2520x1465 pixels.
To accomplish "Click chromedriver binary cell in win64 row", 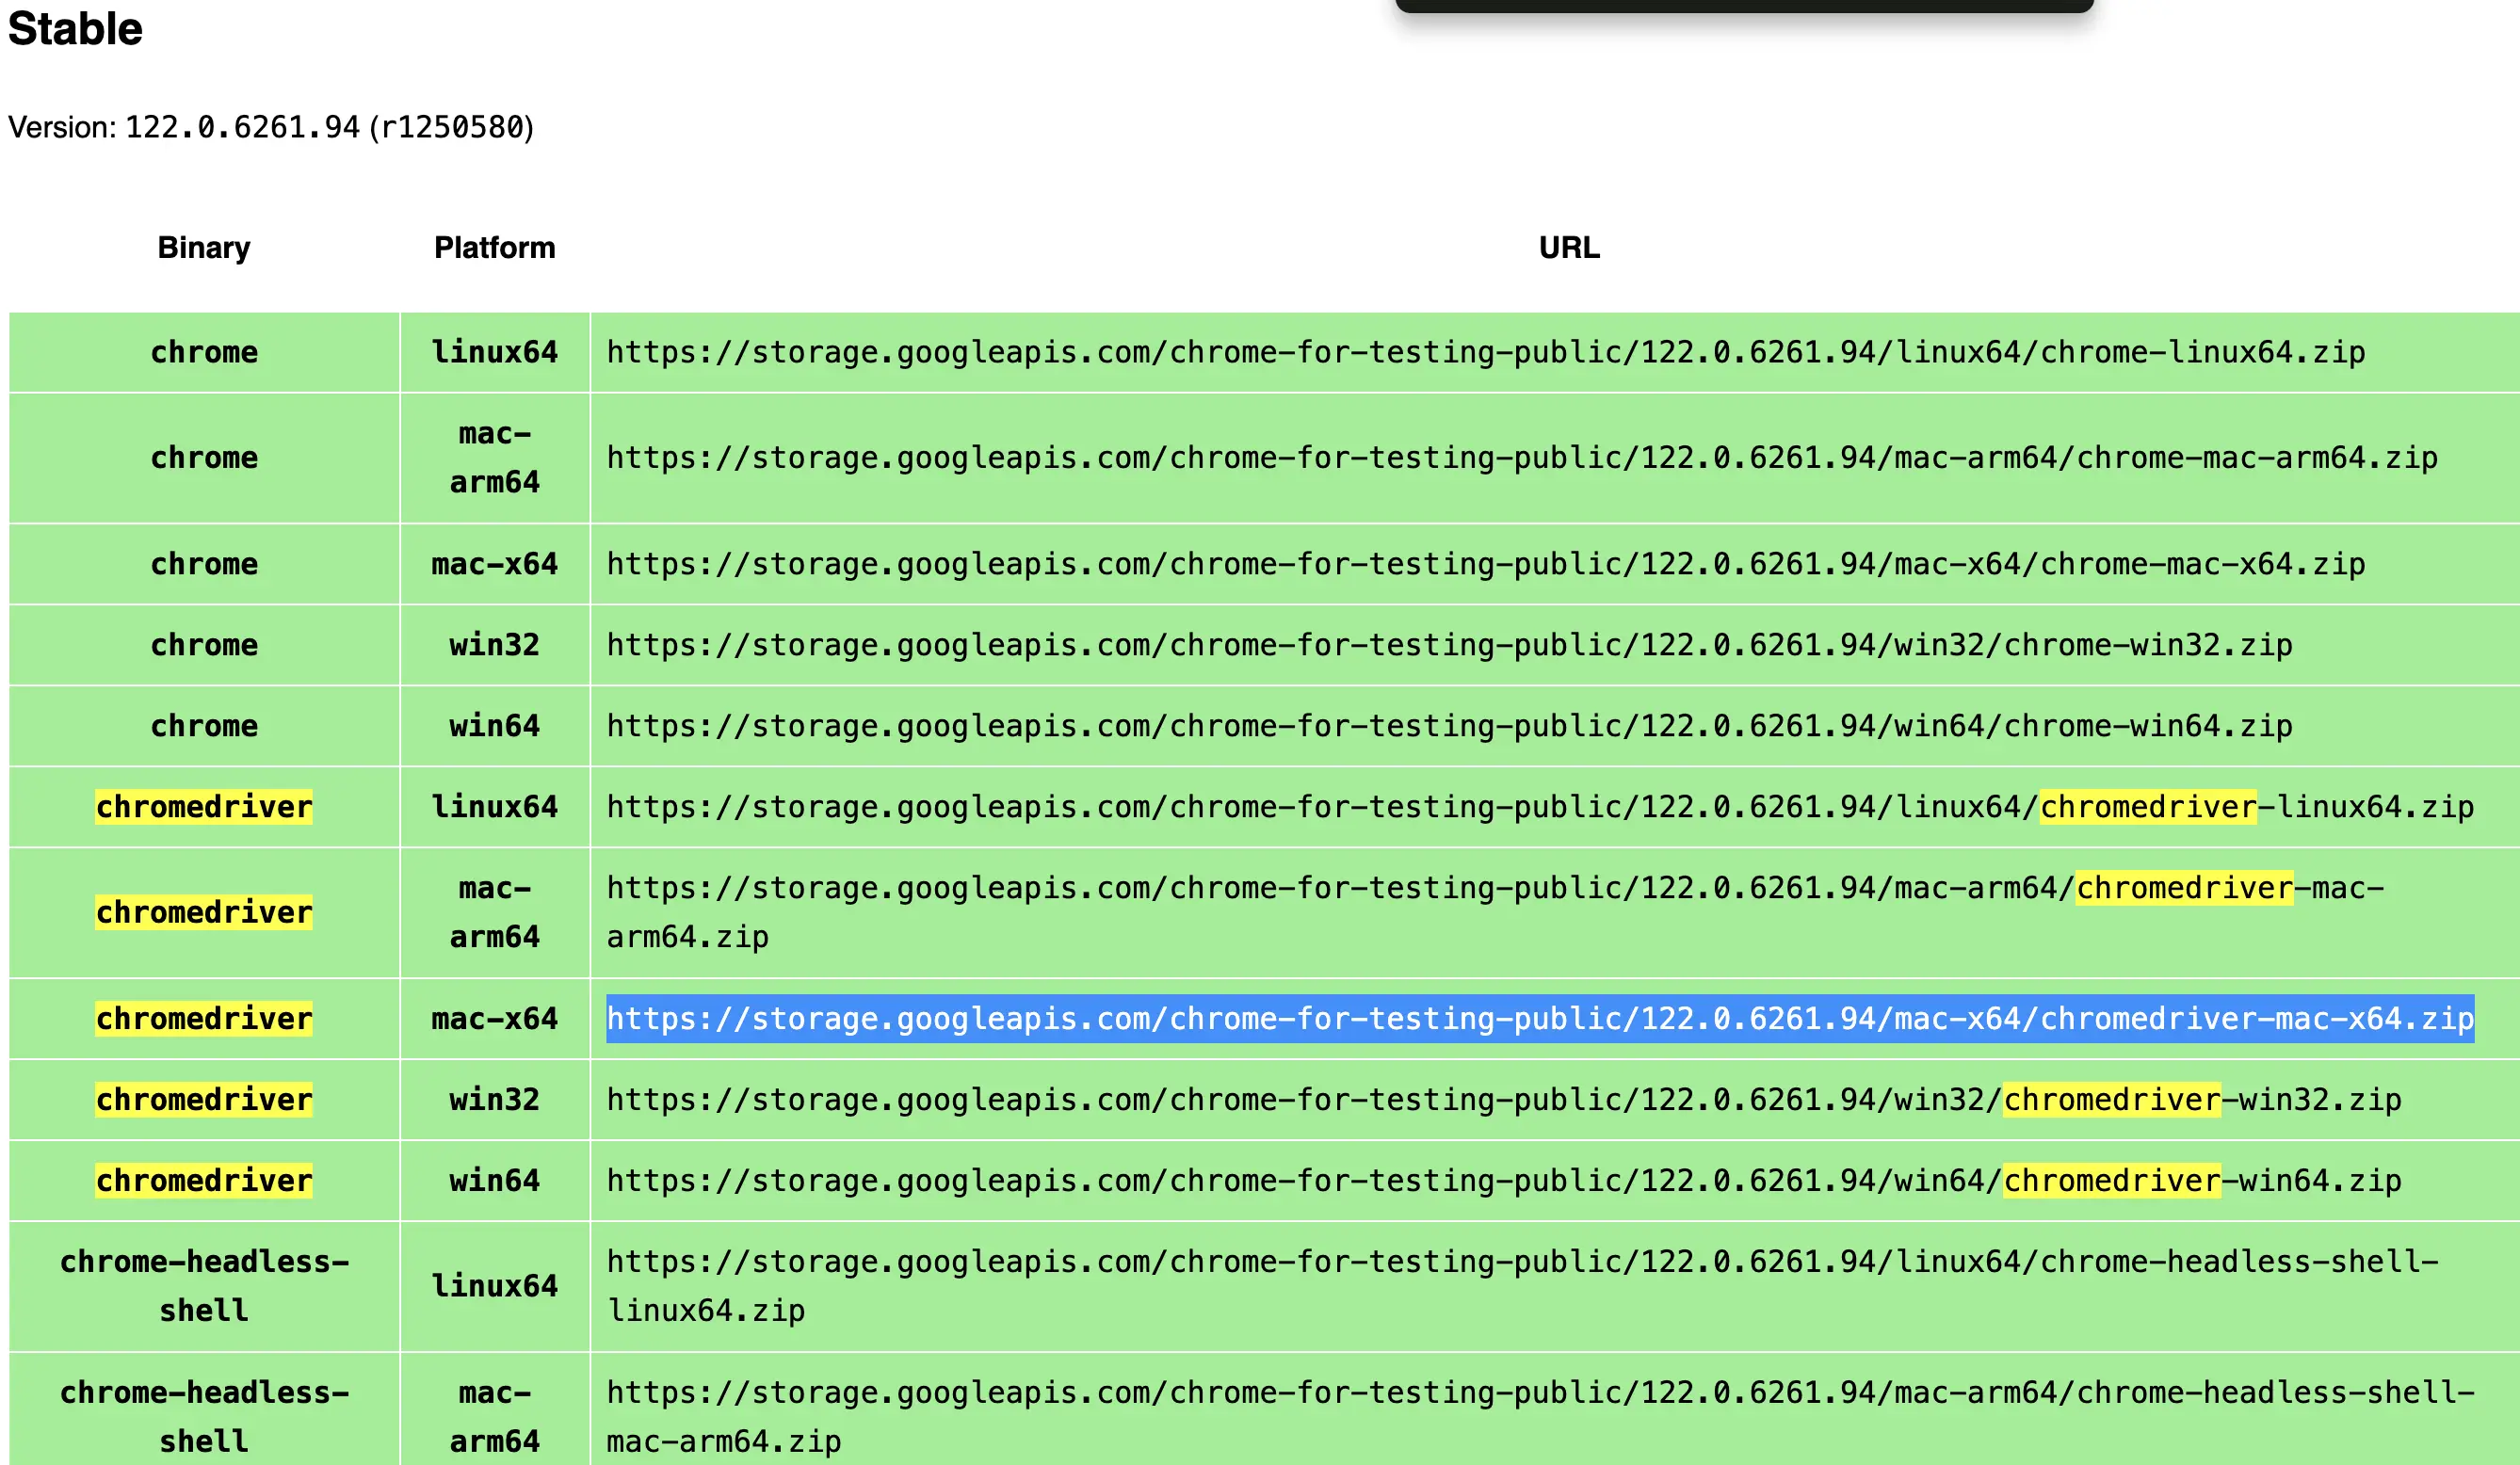I will pyautogui.click(x=204, y=1181).
